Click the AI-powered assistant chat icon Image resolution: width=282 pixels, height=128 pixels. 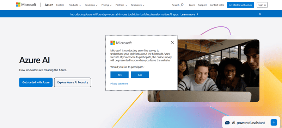(227, 123)
